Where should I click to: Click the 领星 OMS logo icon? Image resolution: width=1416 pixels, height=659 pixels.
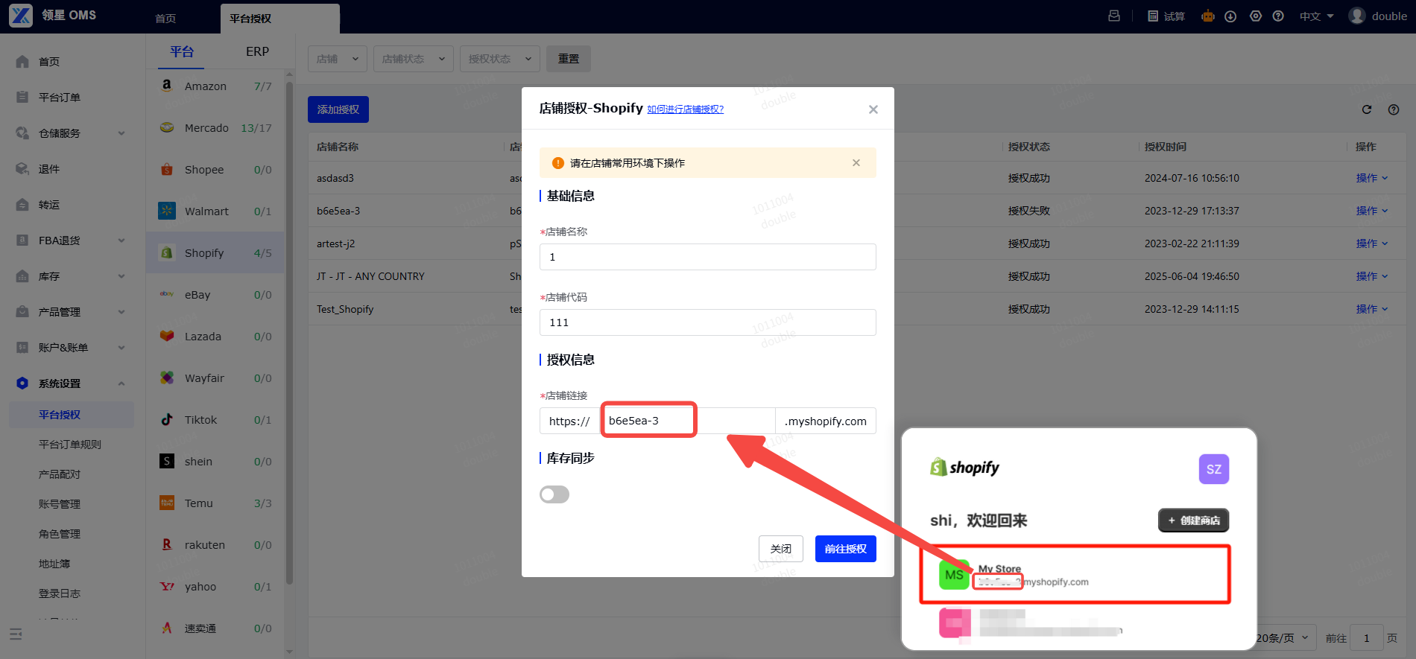coord(21,16)
